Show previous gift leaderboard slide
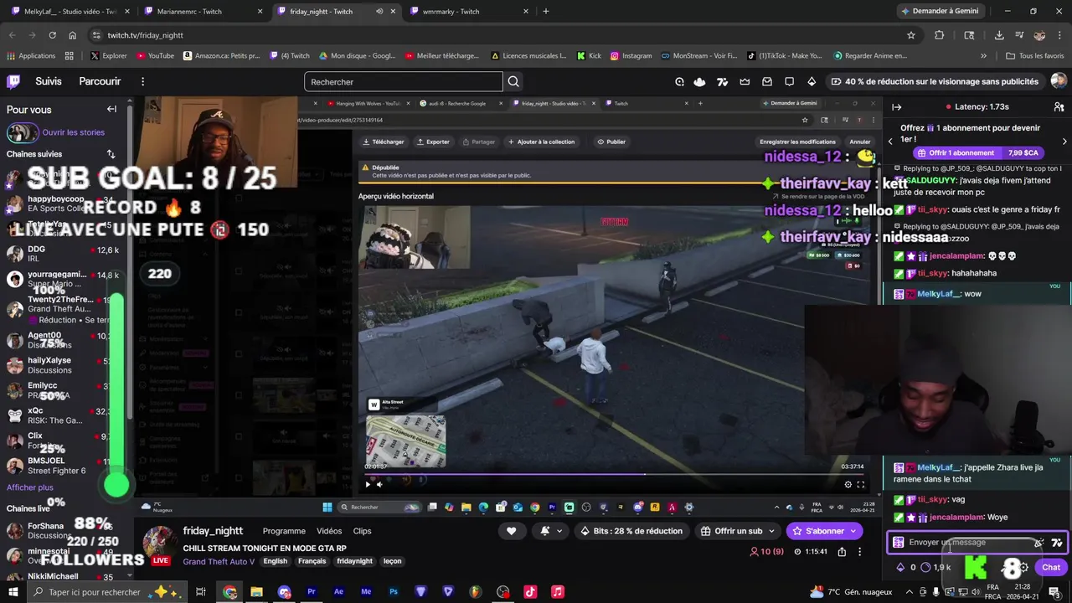 pos(890,142)
